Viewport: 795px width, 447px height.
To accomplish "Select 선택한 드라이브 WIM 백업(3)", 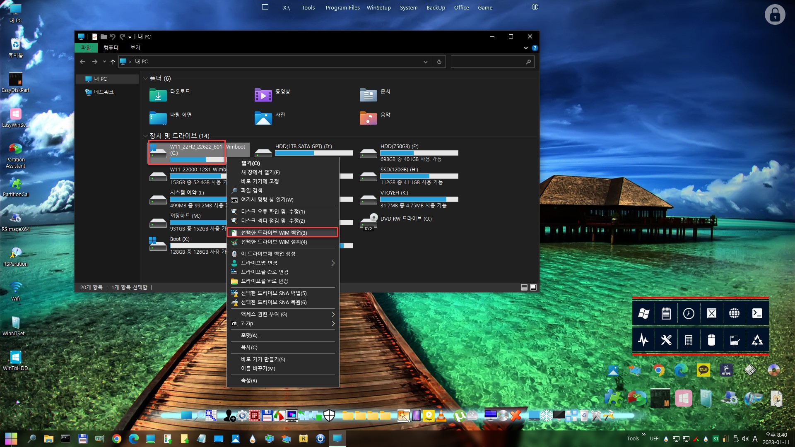I will tap(283, 233).
